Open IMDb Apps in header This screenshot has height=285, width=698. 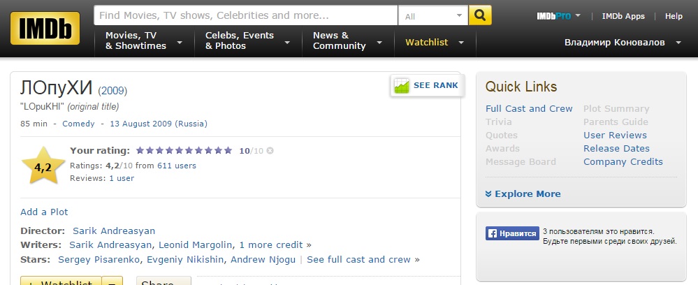(623, 16)
